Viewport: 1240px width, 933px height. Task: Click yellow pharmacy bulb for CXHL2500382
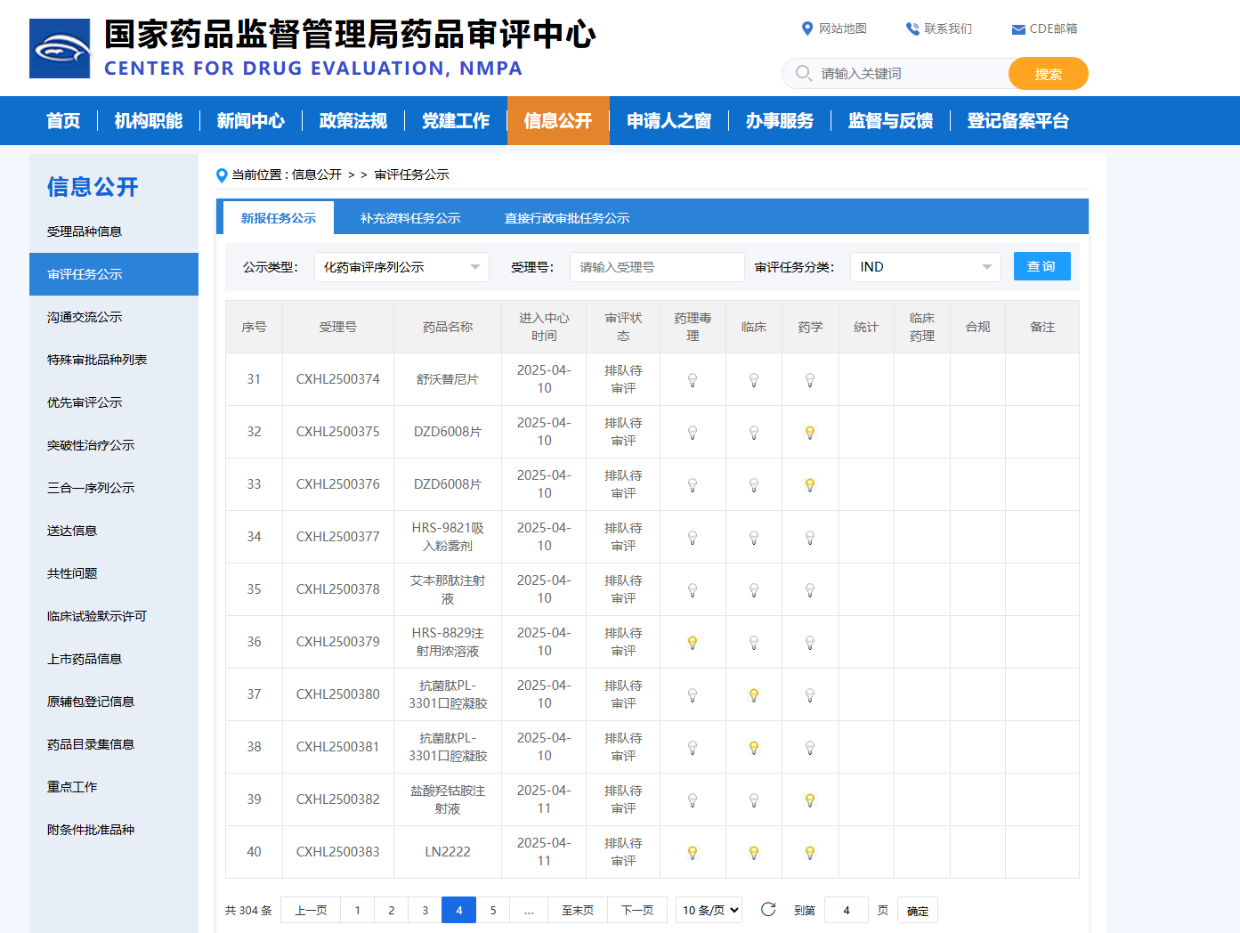point(810,799)
